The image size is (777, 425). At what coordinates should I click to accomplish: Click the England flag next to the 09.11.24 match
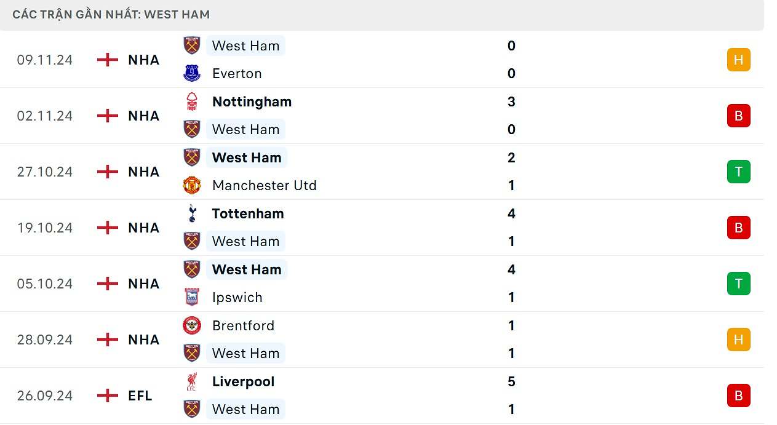point(107,60)
